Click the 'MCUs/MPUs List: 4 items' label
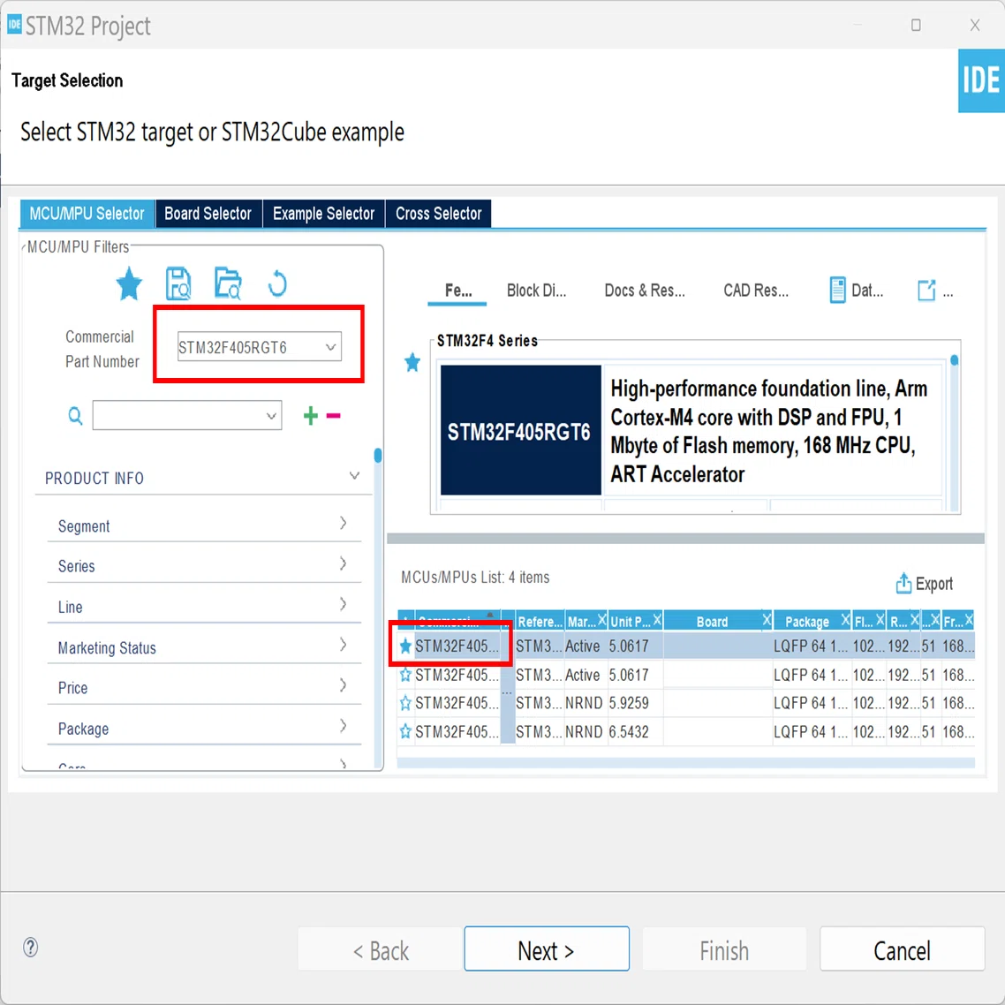The width and height of the screenshot is (1005, 1005). (475, 578)
